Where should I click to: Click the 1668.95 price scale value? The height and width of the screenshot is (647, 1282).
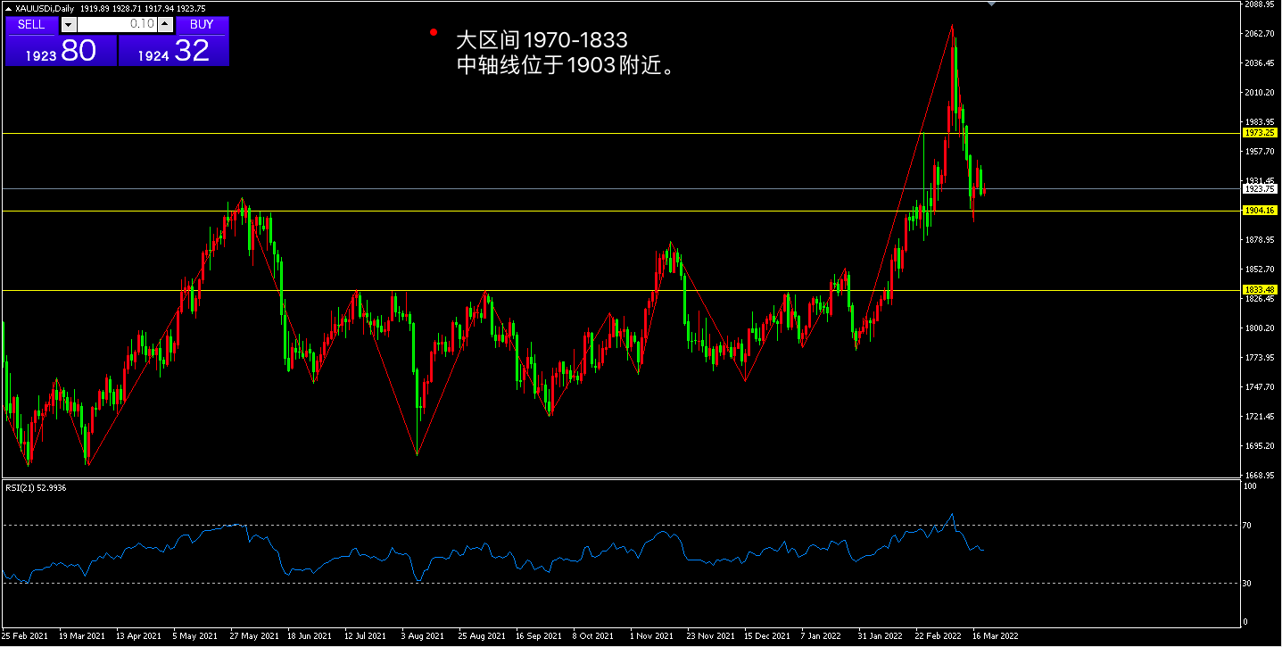point(1259,476)
